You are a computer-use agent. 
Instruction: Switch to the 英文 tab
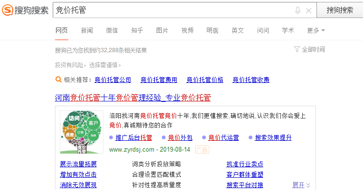(x=238, y=30)
